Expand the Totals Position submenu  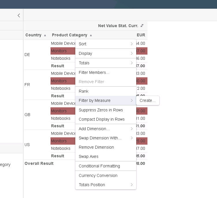tap(106, 185)
